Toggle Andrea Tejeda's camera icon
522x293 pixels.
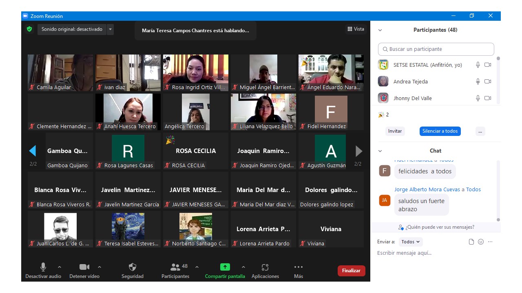pos(488,81)
